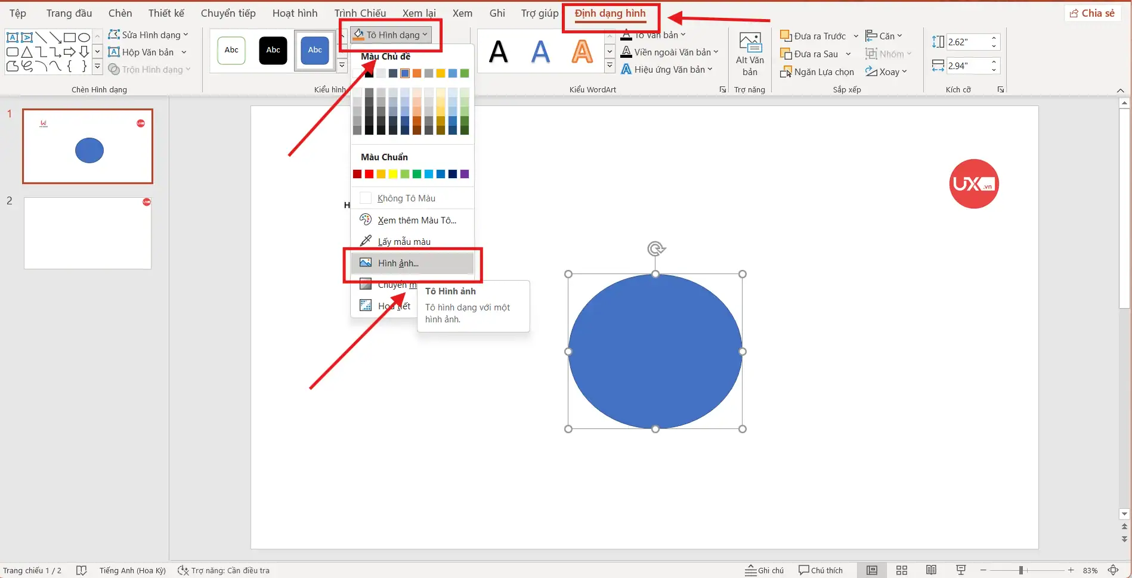Click the rotation handle above the oval
The height and width of the screenshot is (578, 1132).
pyautogui.click(x=656, y=248)
